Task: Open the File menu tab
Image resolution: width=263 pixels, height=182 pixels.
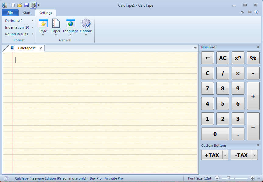Action: [10, 13]
